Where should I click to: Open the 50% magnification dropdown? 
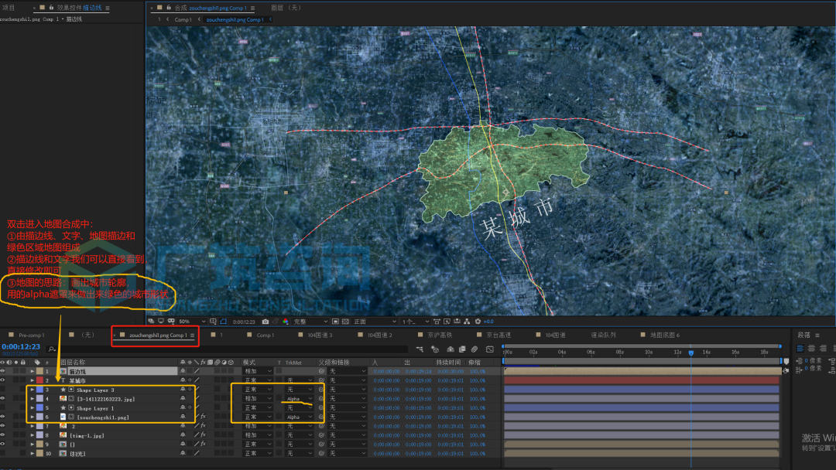[192, 322]
